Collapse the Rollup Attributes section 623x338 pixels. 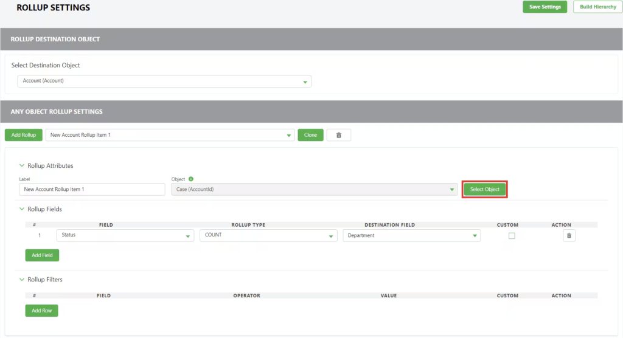point(22,165)
